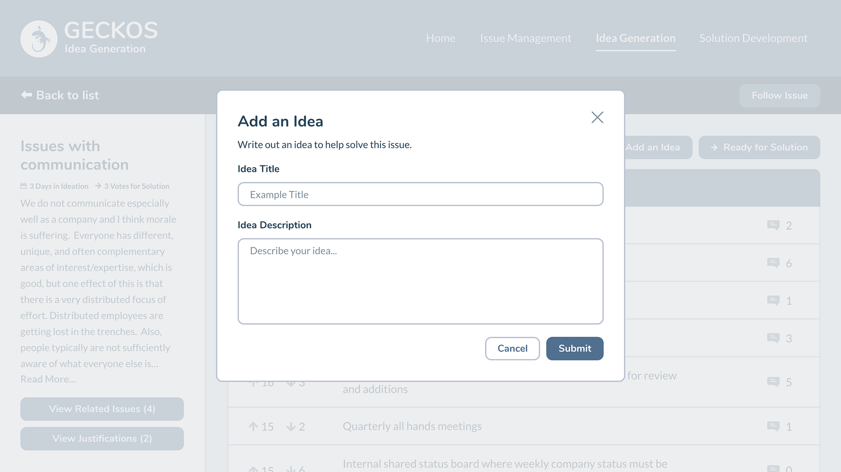
Task: Open comments icon showing 2 comments
Action: tap(773, 225)
